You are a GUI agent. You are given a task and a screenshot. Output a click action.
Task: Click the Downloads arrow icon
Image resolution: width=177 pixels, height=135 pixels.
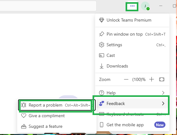tap(102, 66)
